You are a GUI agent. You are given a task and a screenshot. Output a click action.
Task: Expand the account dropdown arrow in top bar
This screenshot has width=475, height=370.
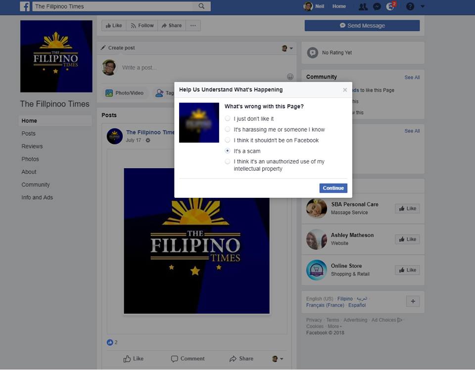tap(423, 6)
